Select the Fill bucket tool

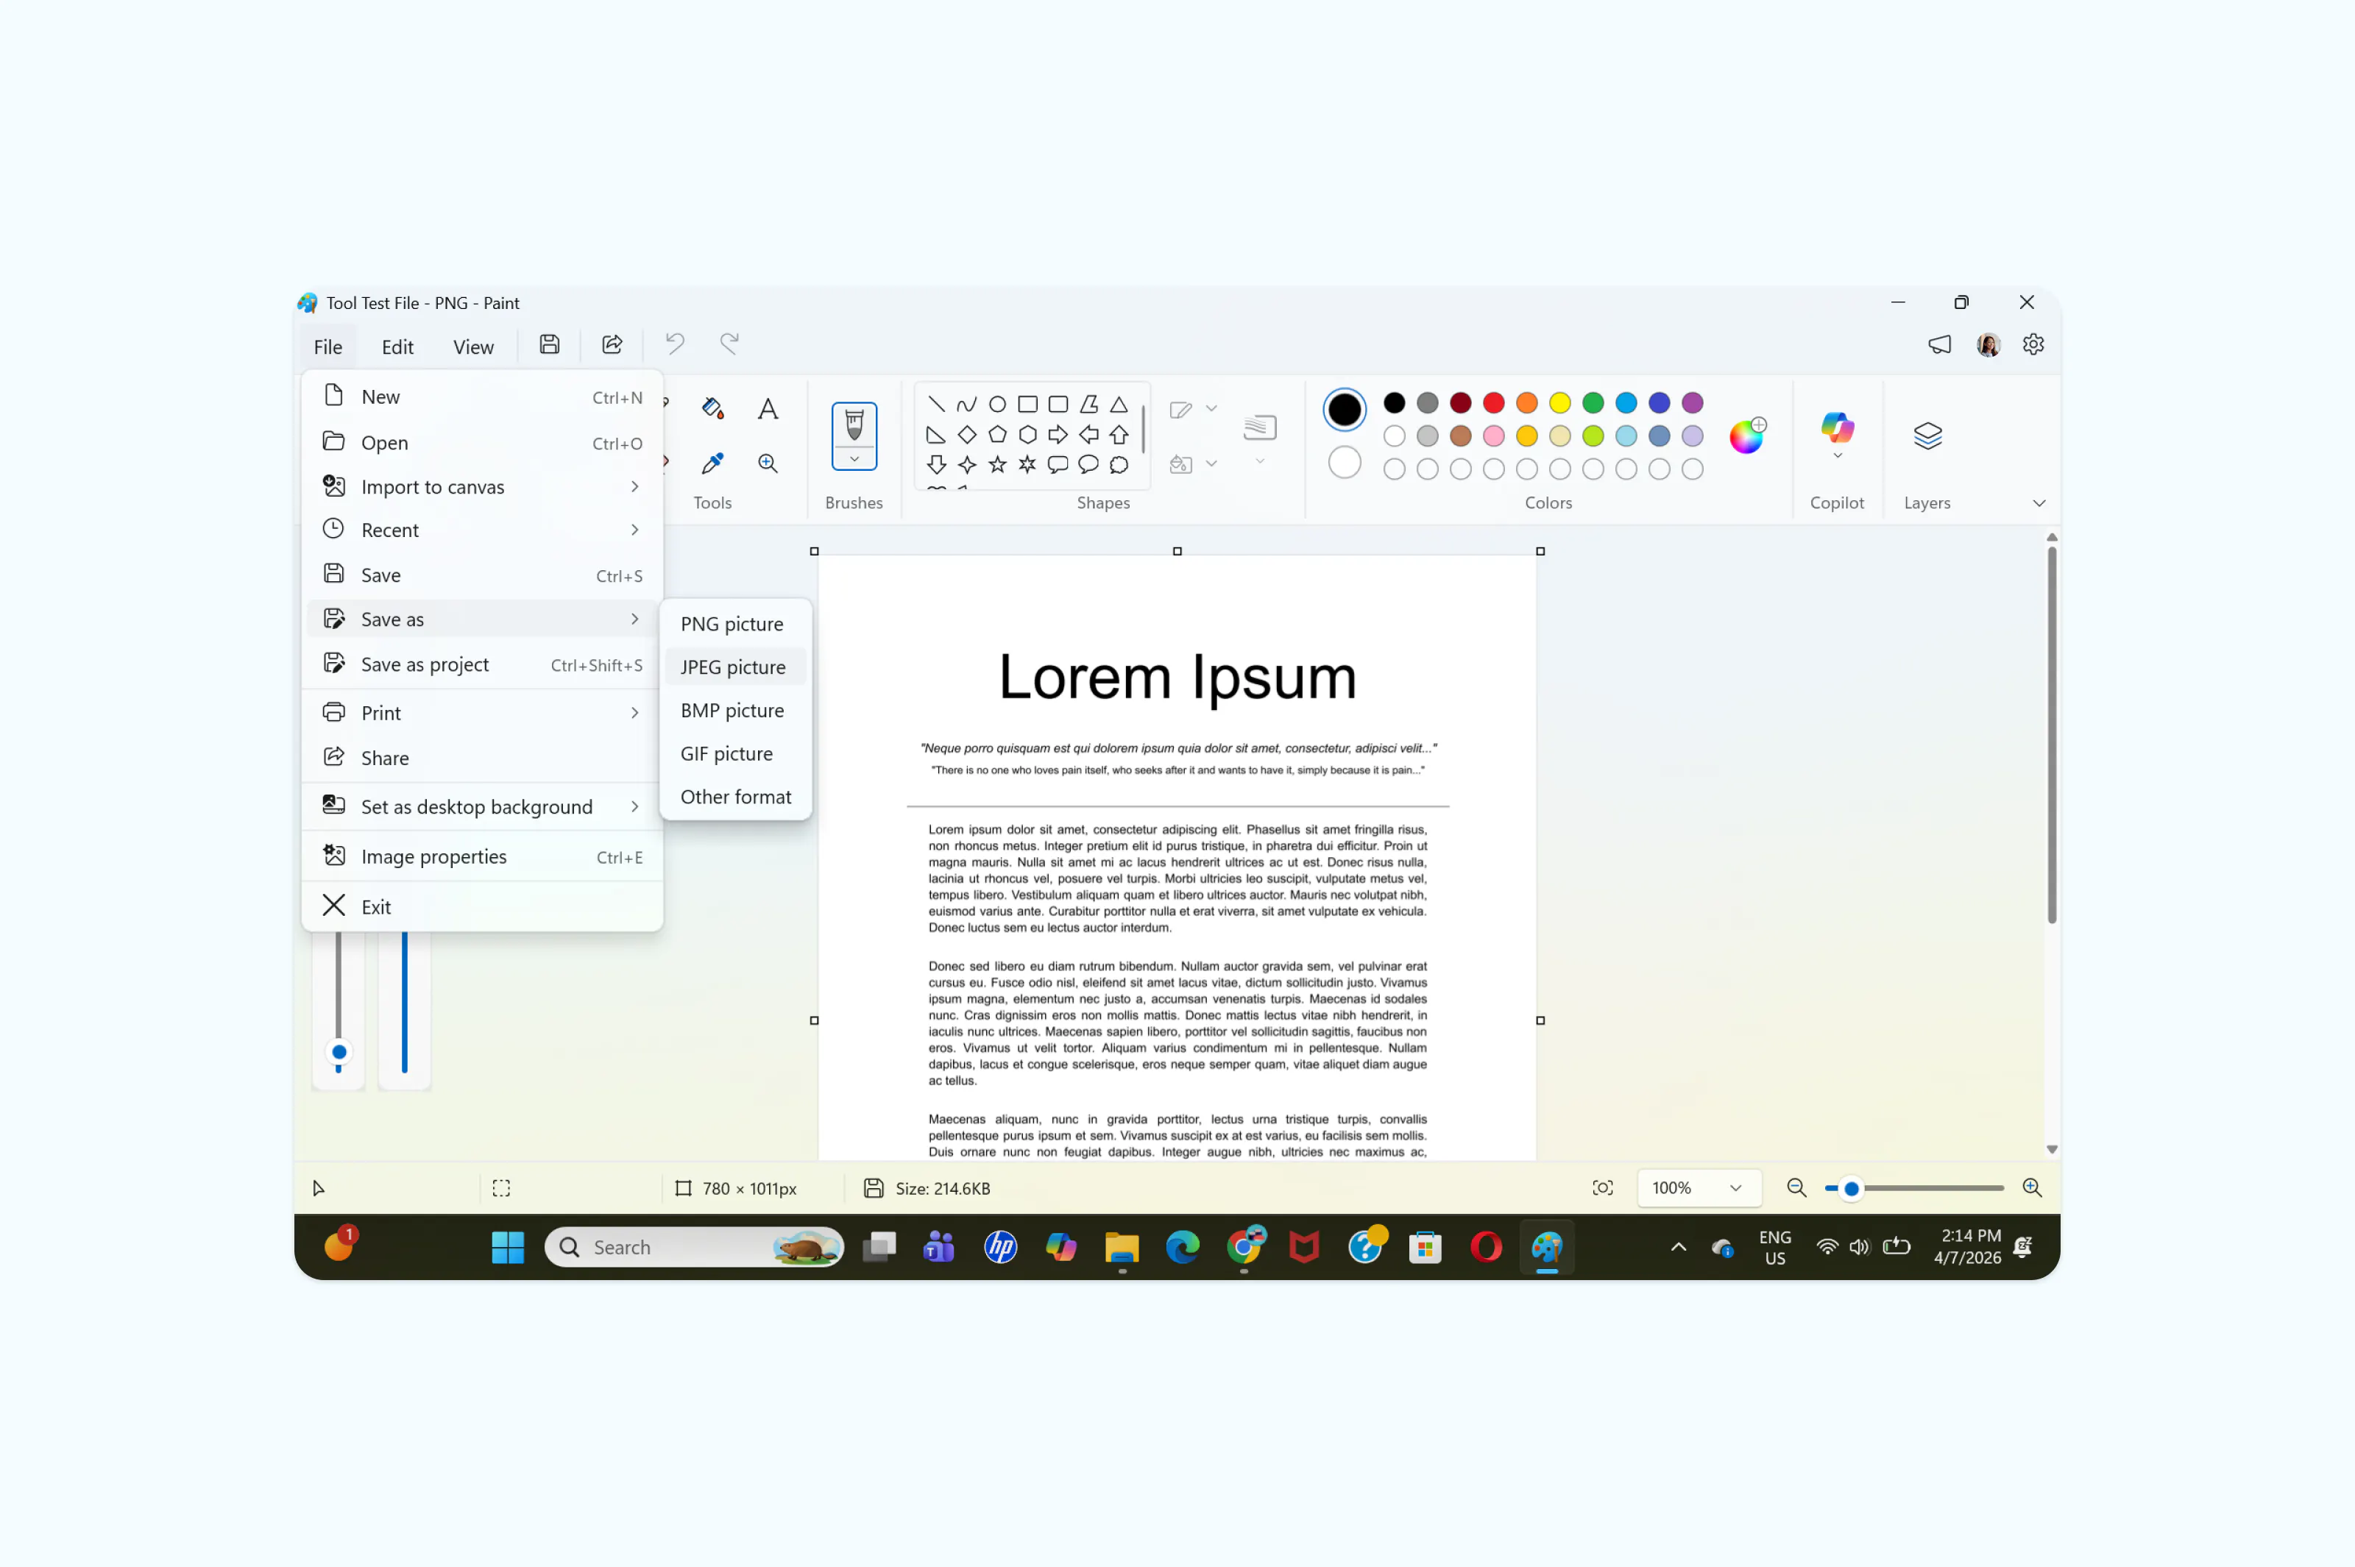[x=712, y=408]
